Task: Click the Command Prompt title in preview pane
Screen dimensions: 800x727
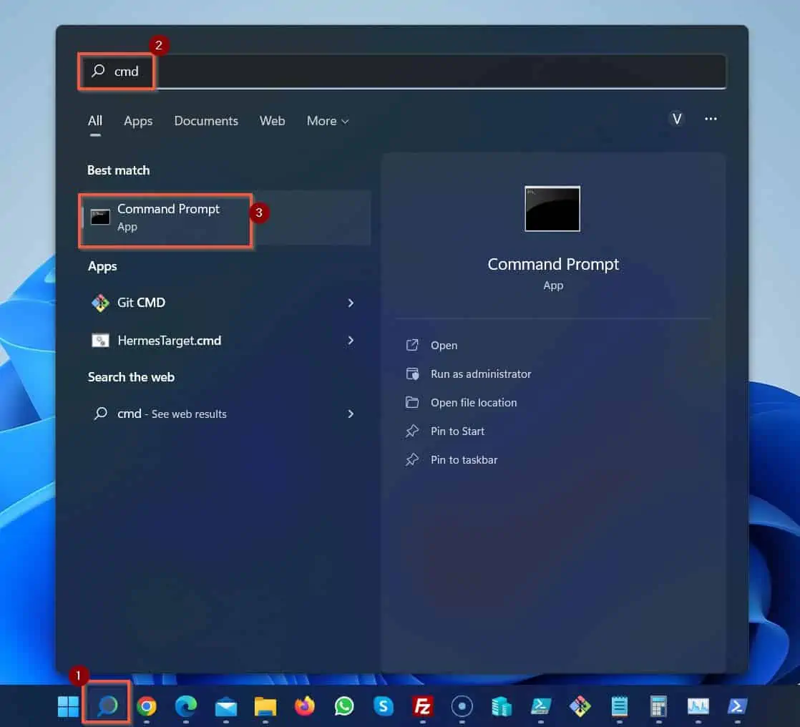Action: 553,264
